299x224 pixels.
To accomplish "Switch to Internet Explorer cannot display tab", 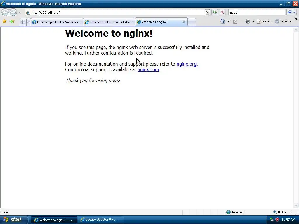I will (x=109, y=22).
